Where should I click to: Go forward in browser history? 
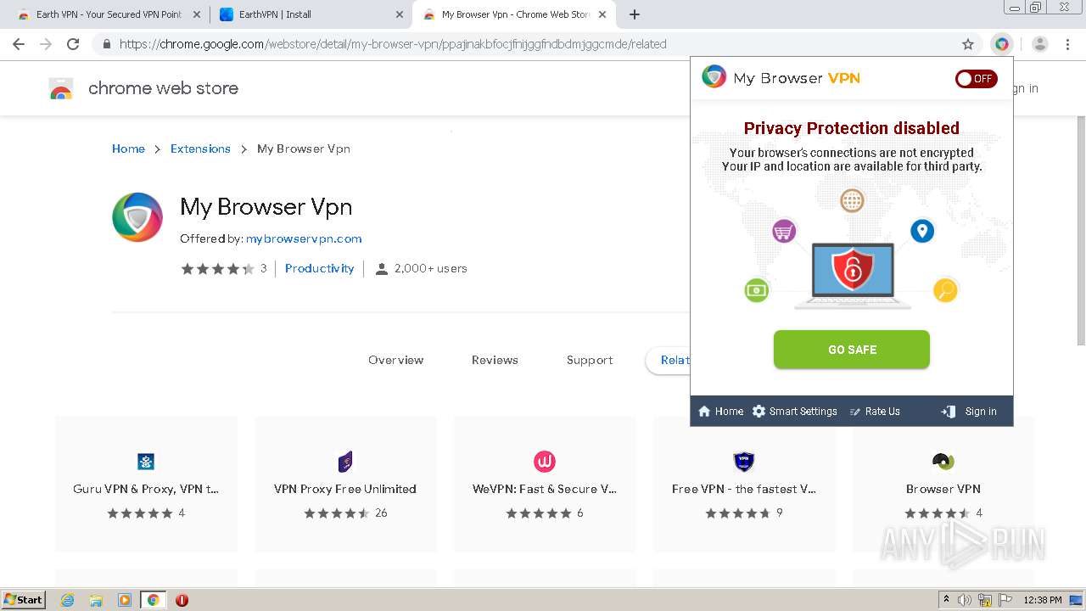[46, 44]
